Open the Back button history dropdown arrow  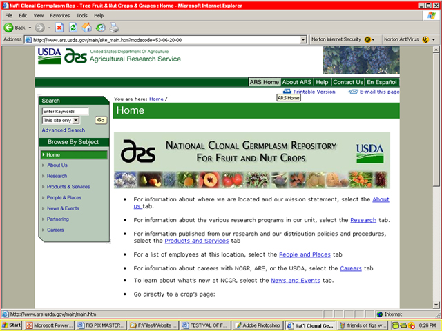tap(30, 28)
